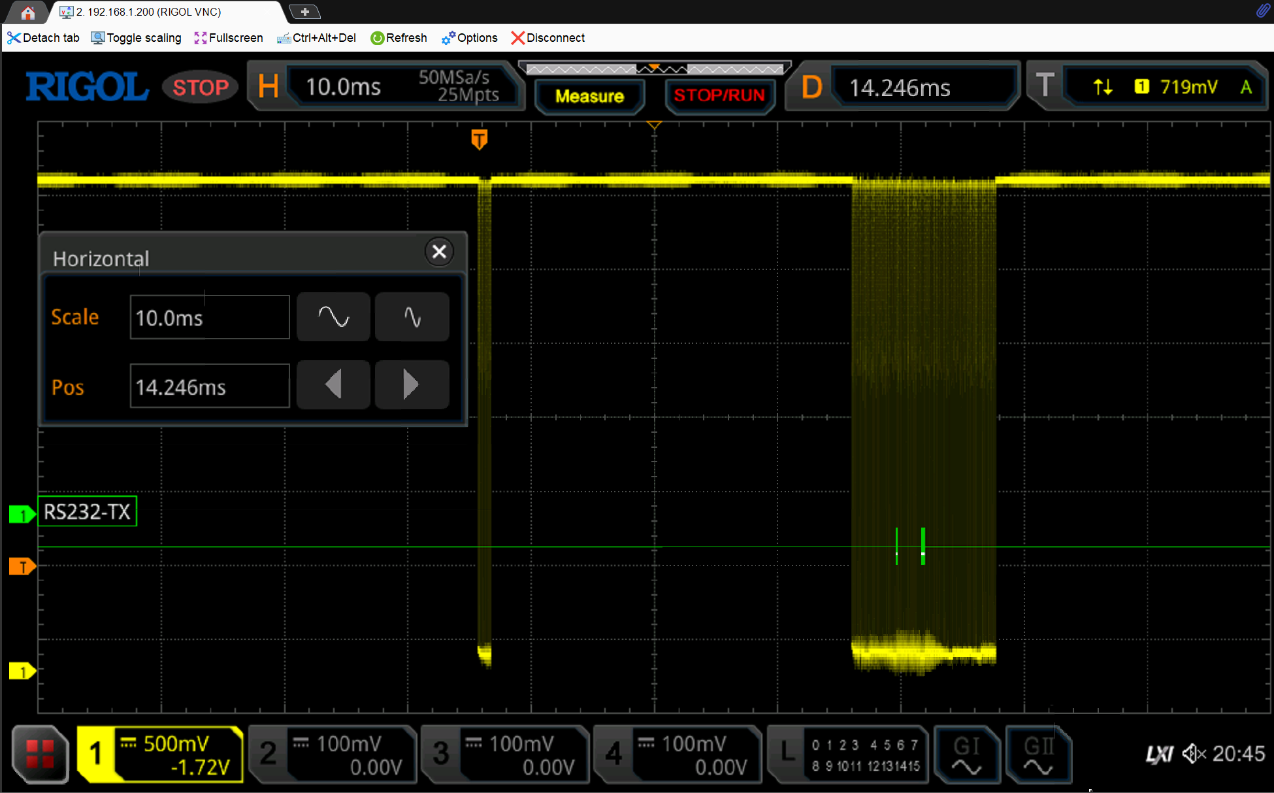
Task: Click the muted speaker icon
Action: click(x=1194, y=754)
